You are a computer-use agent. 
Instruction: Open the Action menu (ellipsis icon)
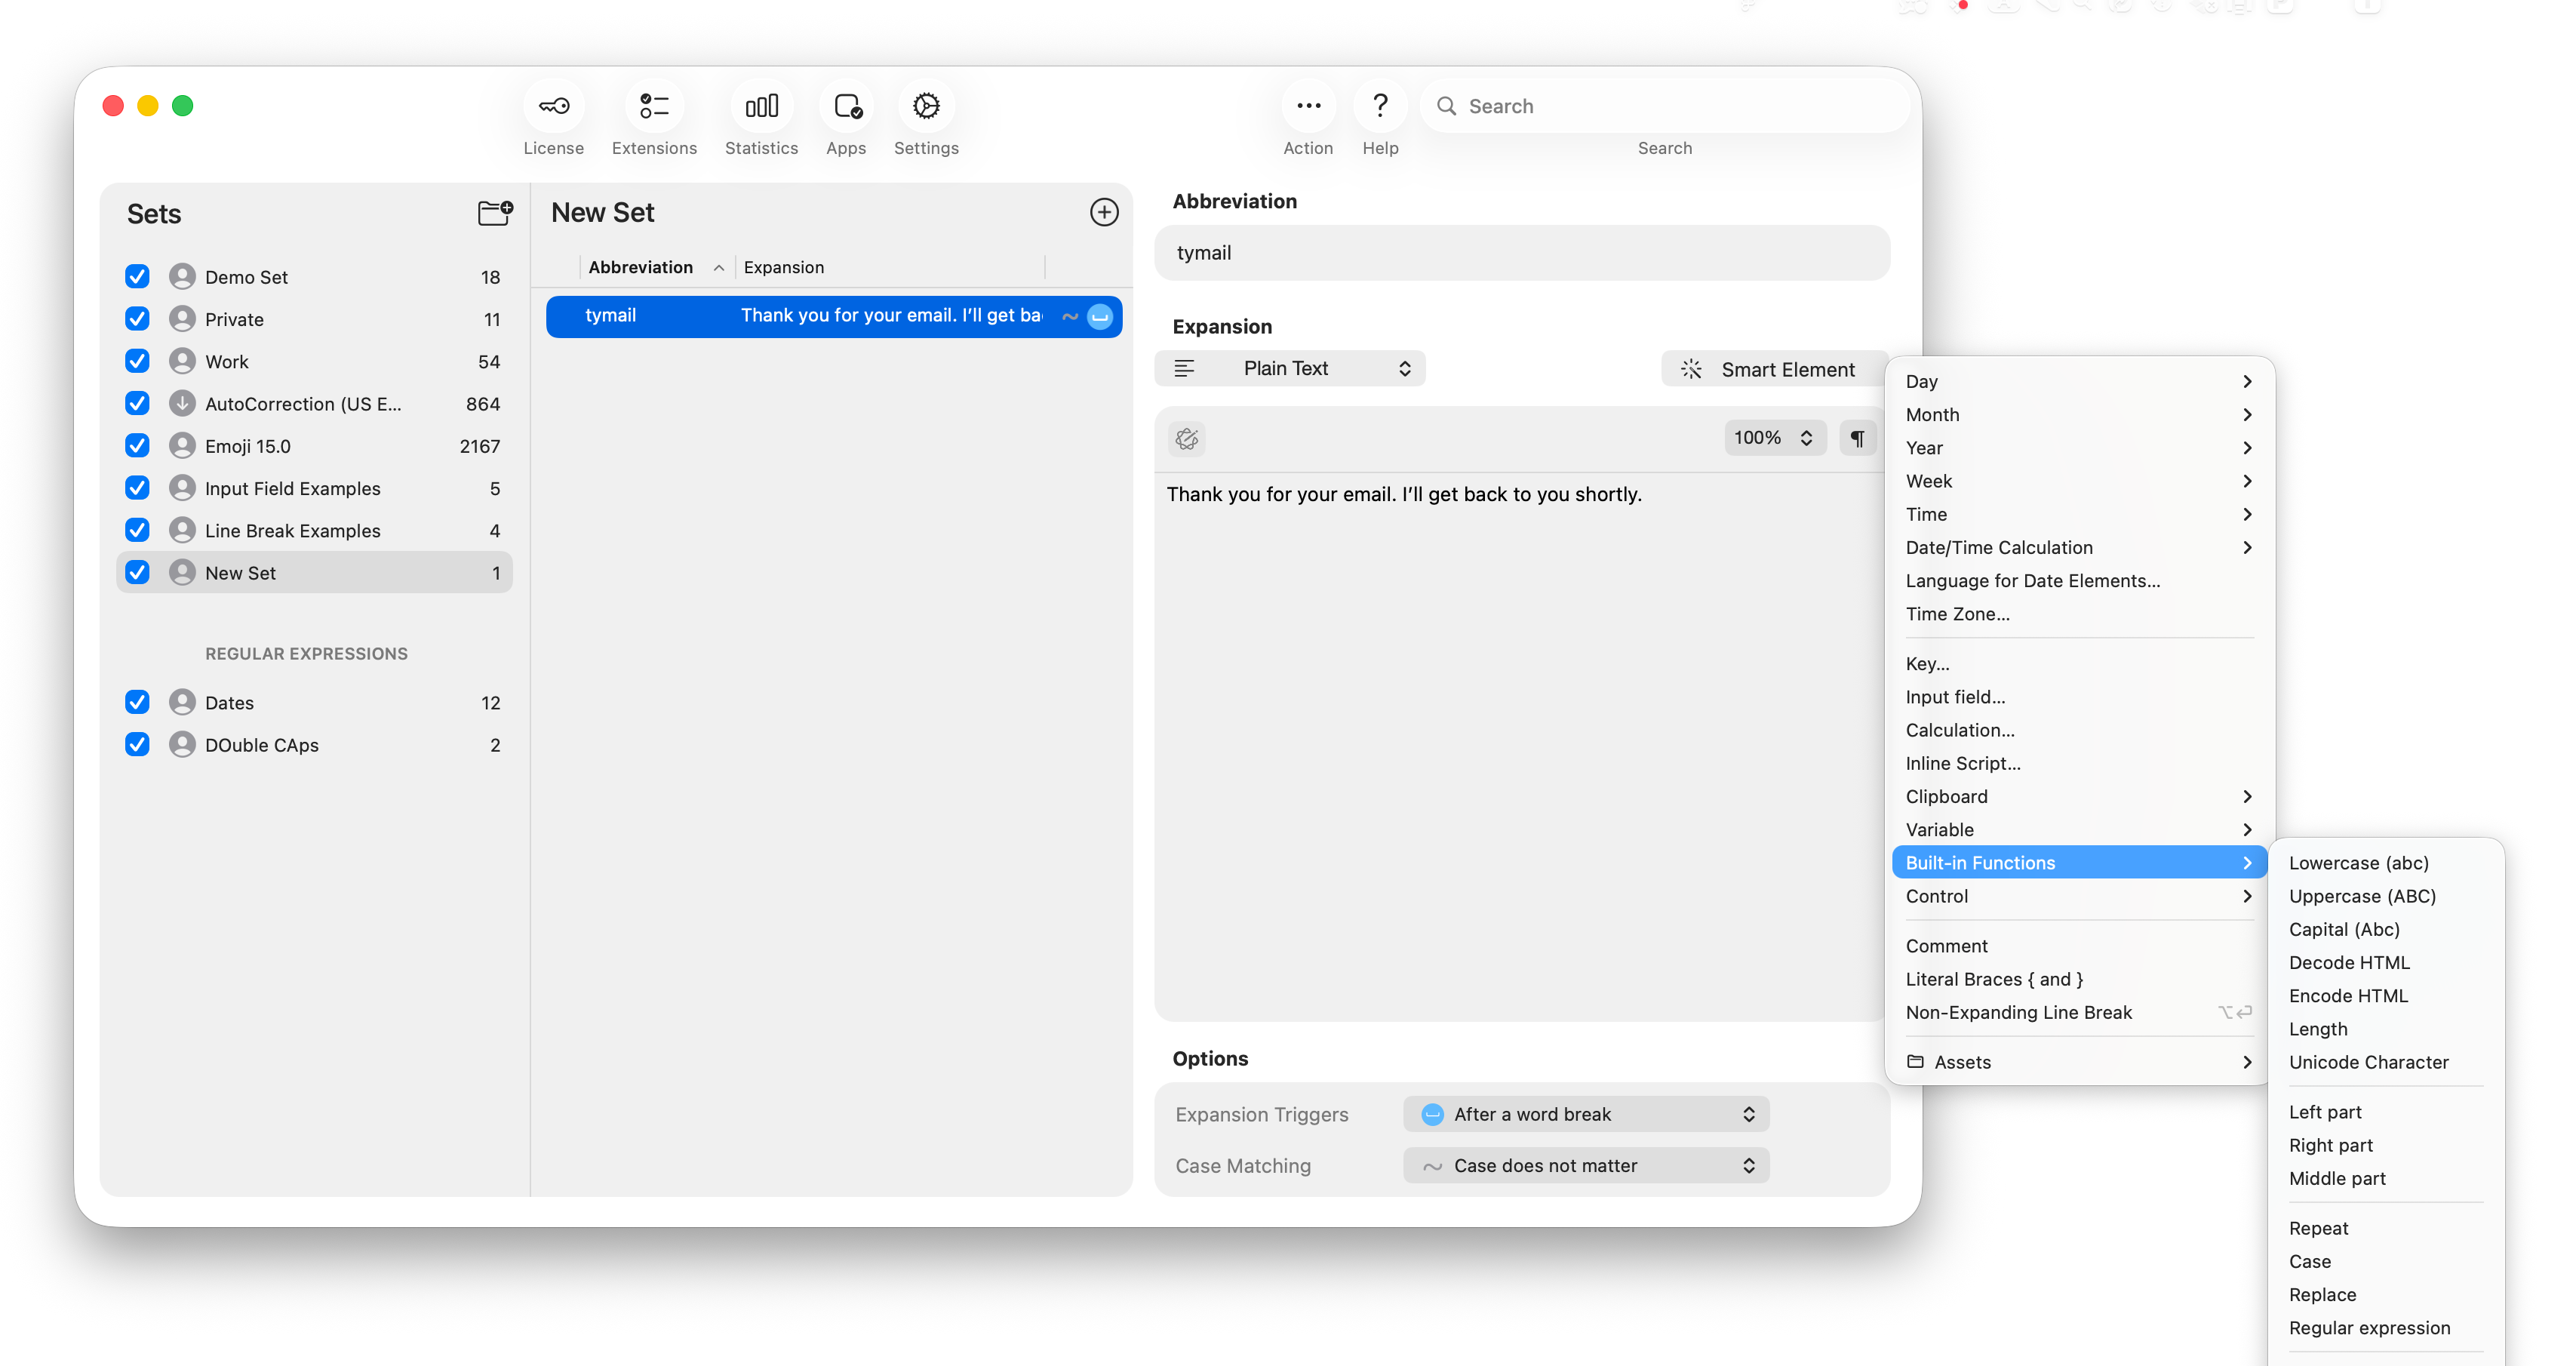tap(1308, 106)
